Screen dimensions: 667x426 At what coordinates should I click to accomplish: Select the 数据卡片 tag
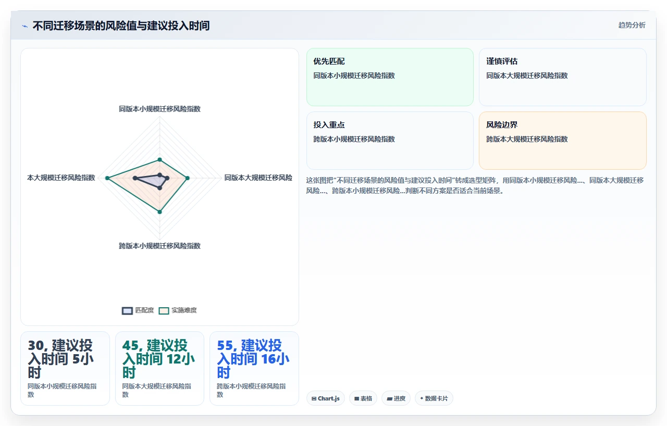point(434,398)
